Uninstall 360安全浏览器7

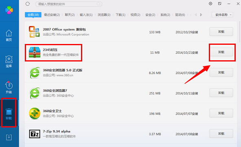[x=221, y=93]
